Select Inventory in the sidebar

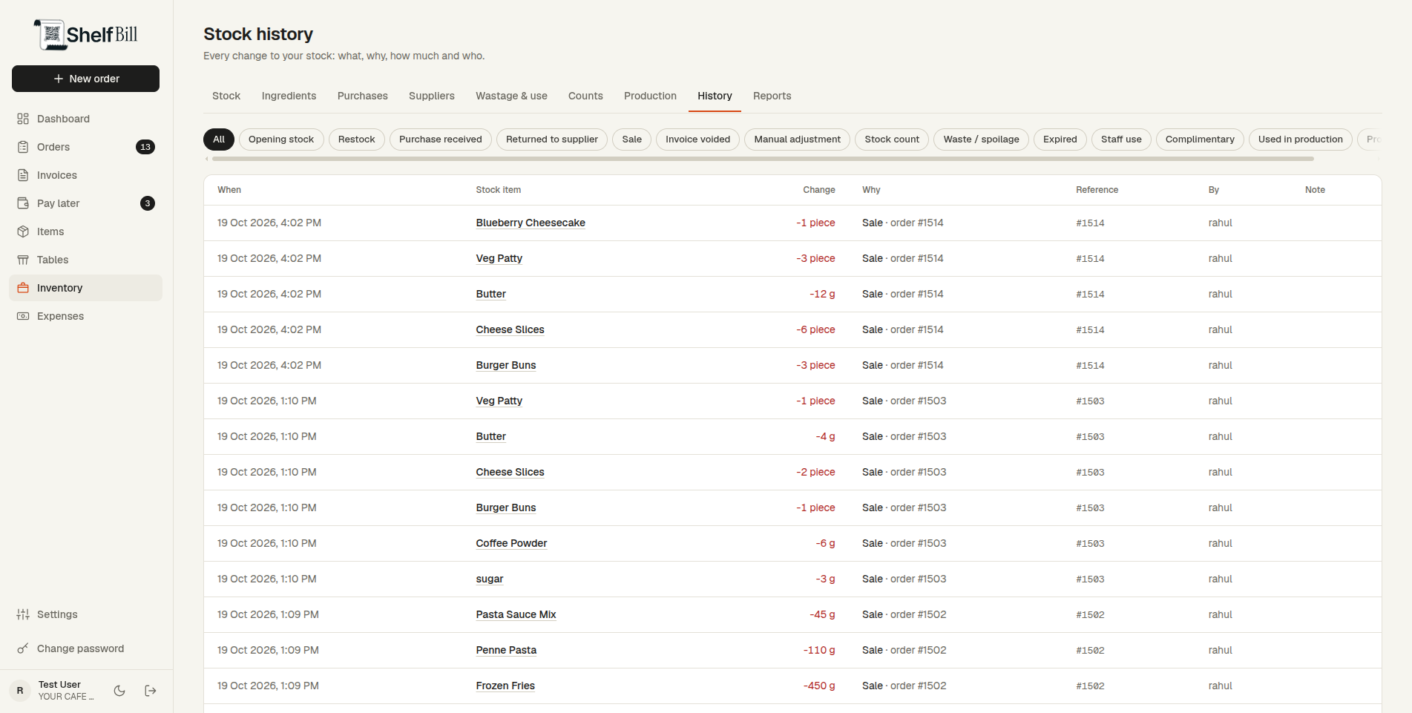click(85, 288)
